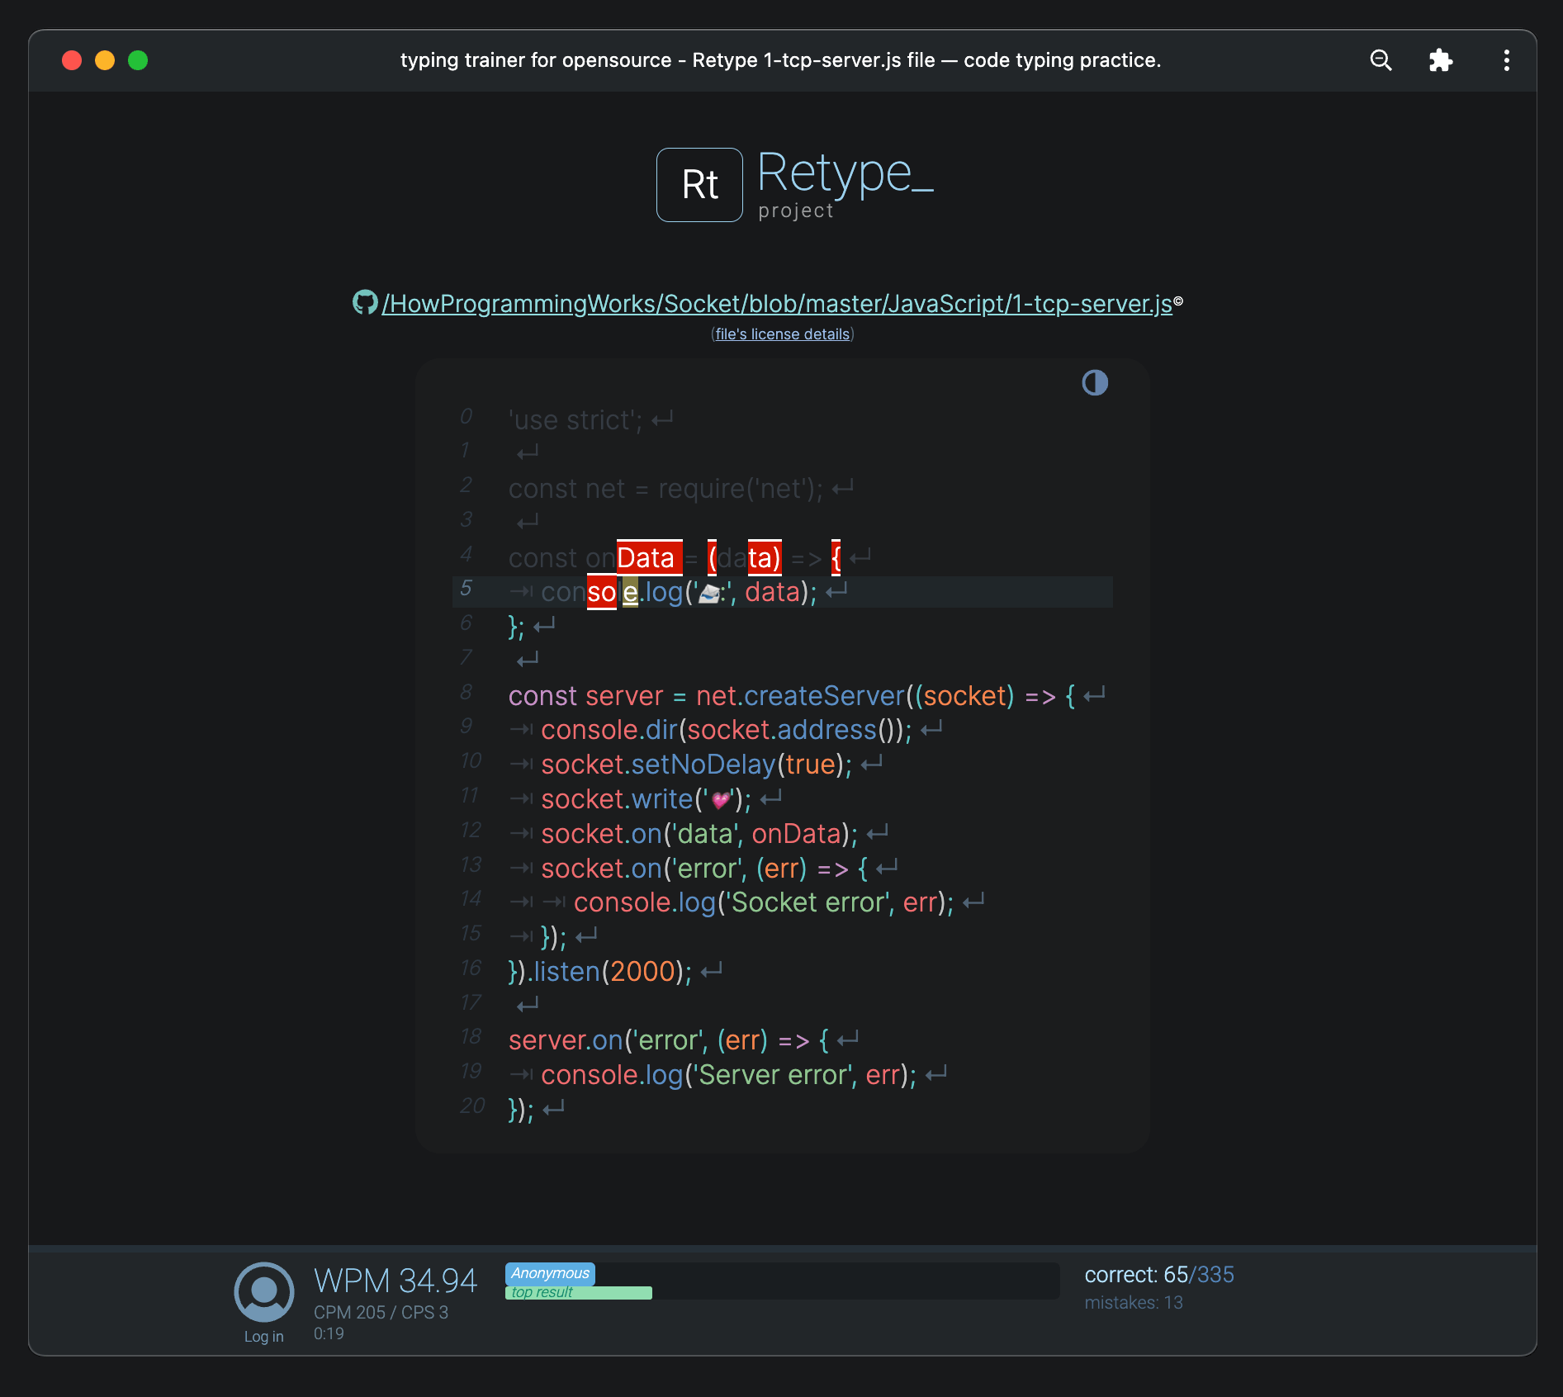The image size is (1563, 1397).
Task: Open the three-dot browser menu
Action: [x=1506, y=60]
